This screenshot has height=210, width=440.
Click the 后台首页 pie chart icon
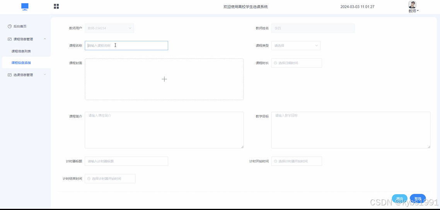[10, 26]
